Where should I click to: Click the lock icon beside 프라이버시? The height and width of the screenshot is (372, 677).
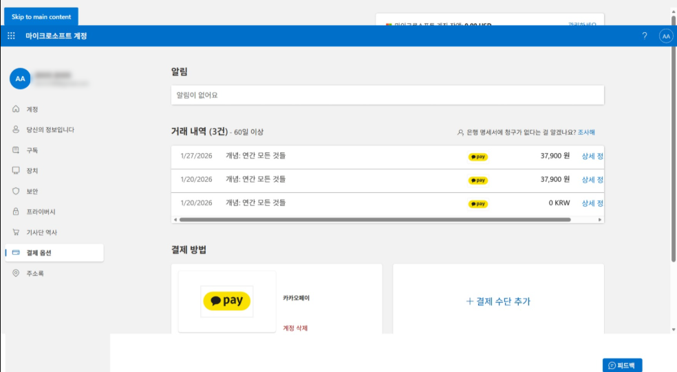(16, 211)
